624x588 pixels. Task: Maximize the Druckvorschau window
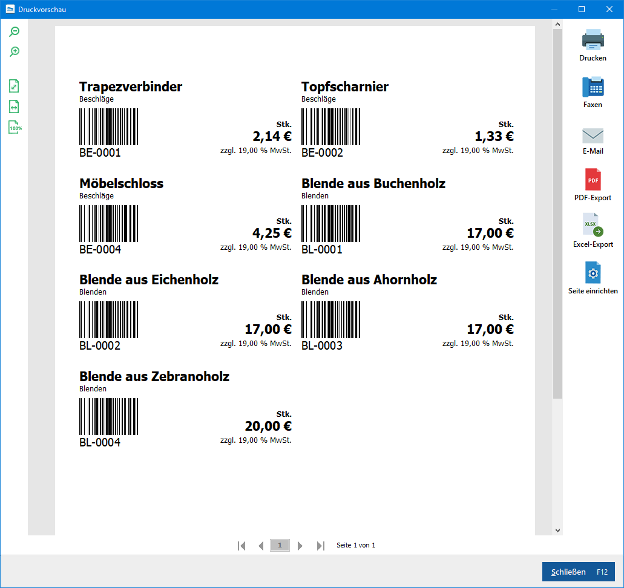(x=582, y=9)
